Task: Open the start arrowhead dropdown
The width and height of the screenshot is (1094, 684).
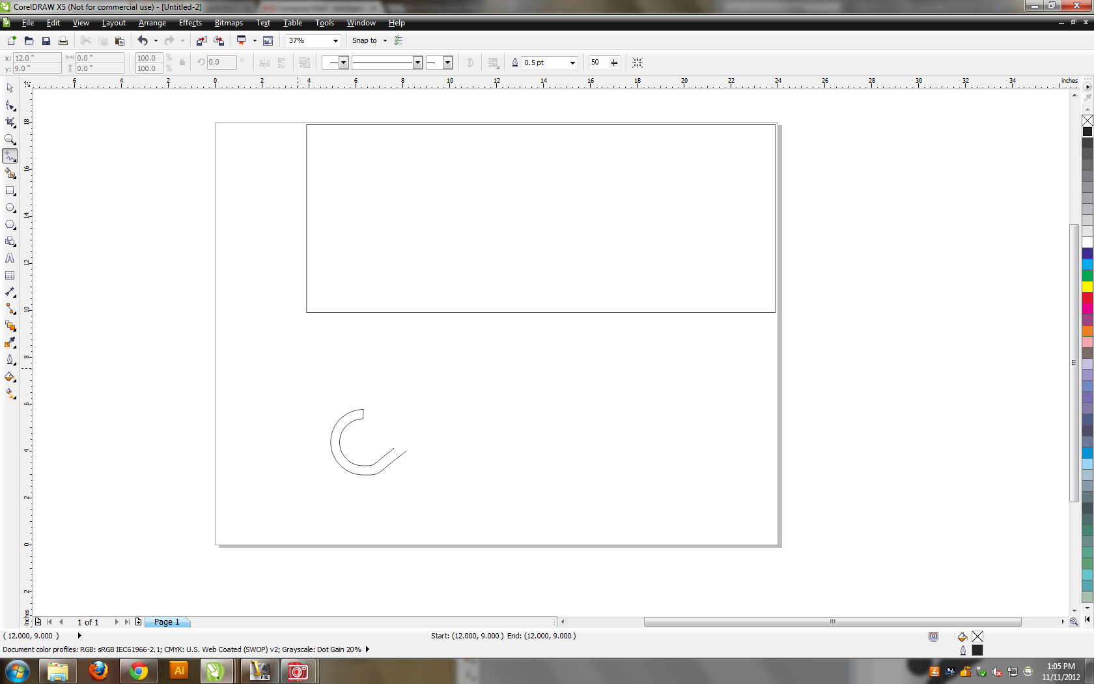Action: tap(343, 63)
